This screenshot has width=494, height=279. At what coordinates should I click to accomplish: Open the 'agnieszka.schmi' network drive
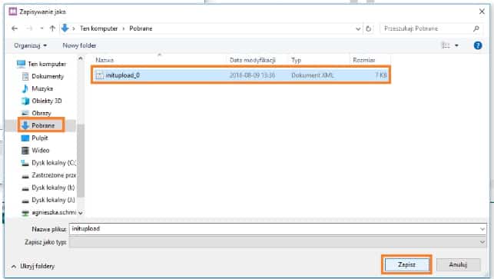[54, 212]
